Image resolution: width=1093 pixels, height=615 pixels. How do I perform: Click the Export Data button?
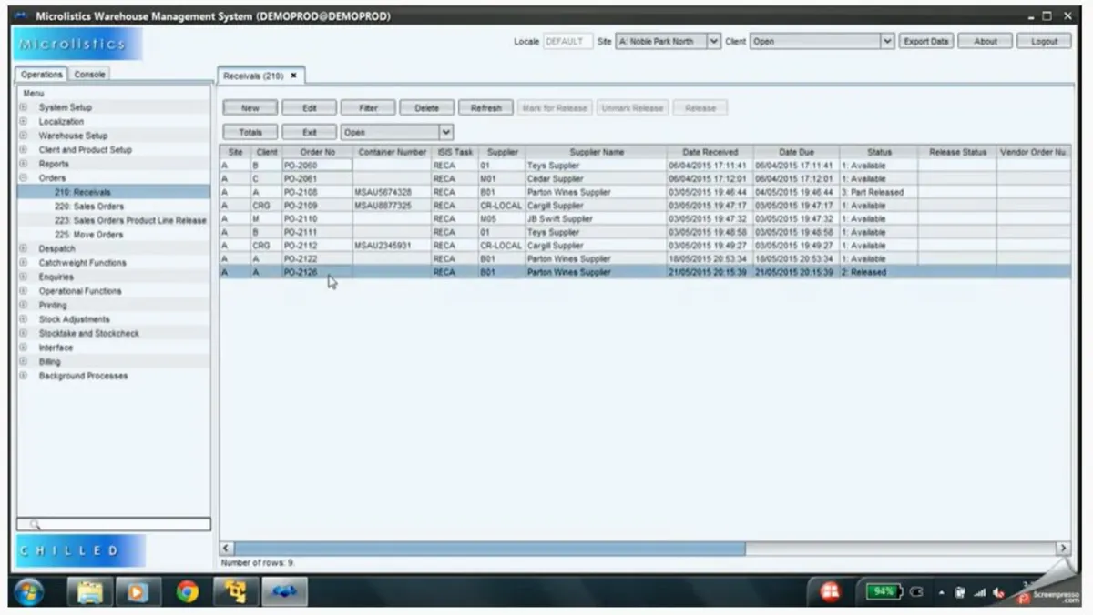tap(926, 42)
